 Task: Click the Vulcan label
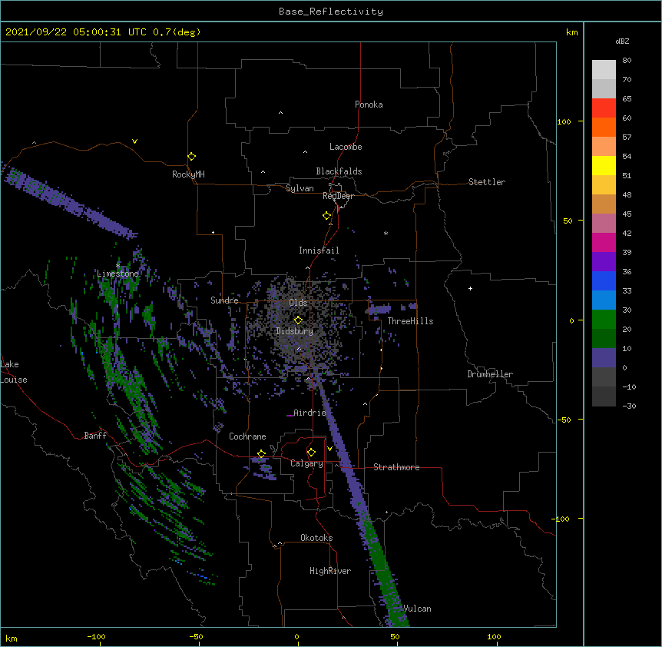coord(417,609)
